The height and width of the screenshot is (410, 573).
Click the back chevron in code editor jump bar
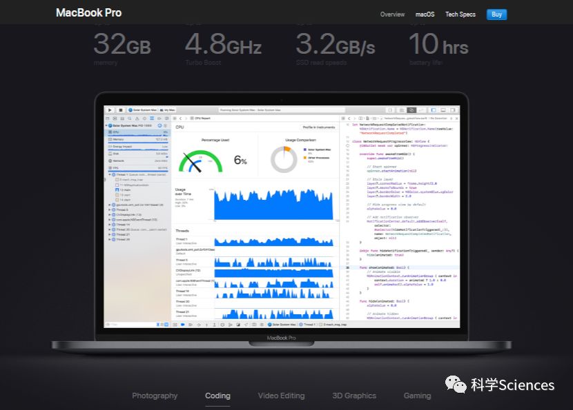pos(349,119)
